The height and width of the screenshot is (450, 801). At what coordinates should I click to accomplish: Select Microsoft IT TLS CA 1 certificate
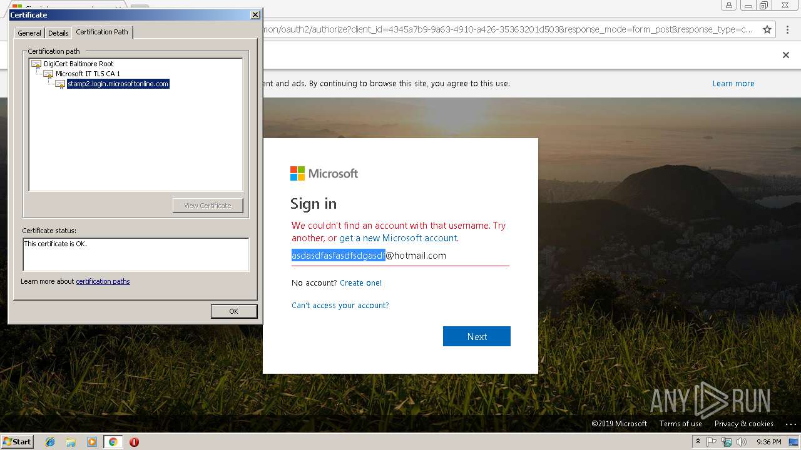pos(88,74)
